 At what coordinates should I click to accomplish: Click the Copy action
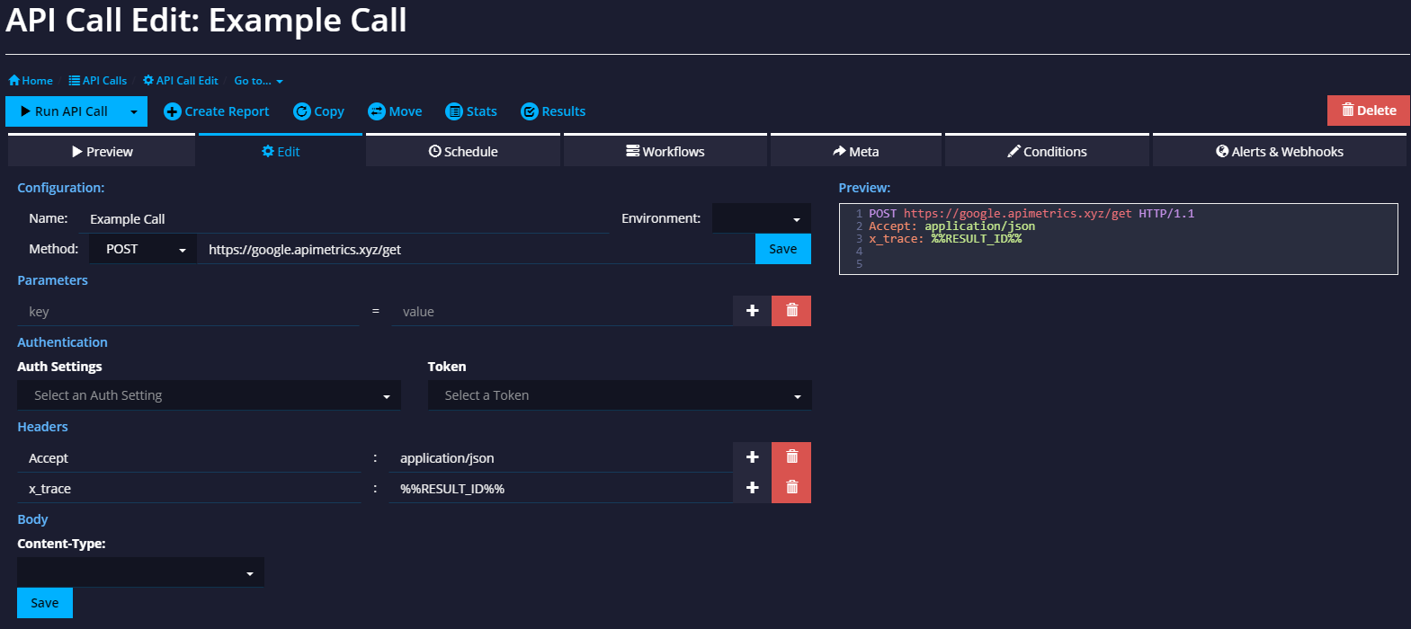(x=319, y=111)
